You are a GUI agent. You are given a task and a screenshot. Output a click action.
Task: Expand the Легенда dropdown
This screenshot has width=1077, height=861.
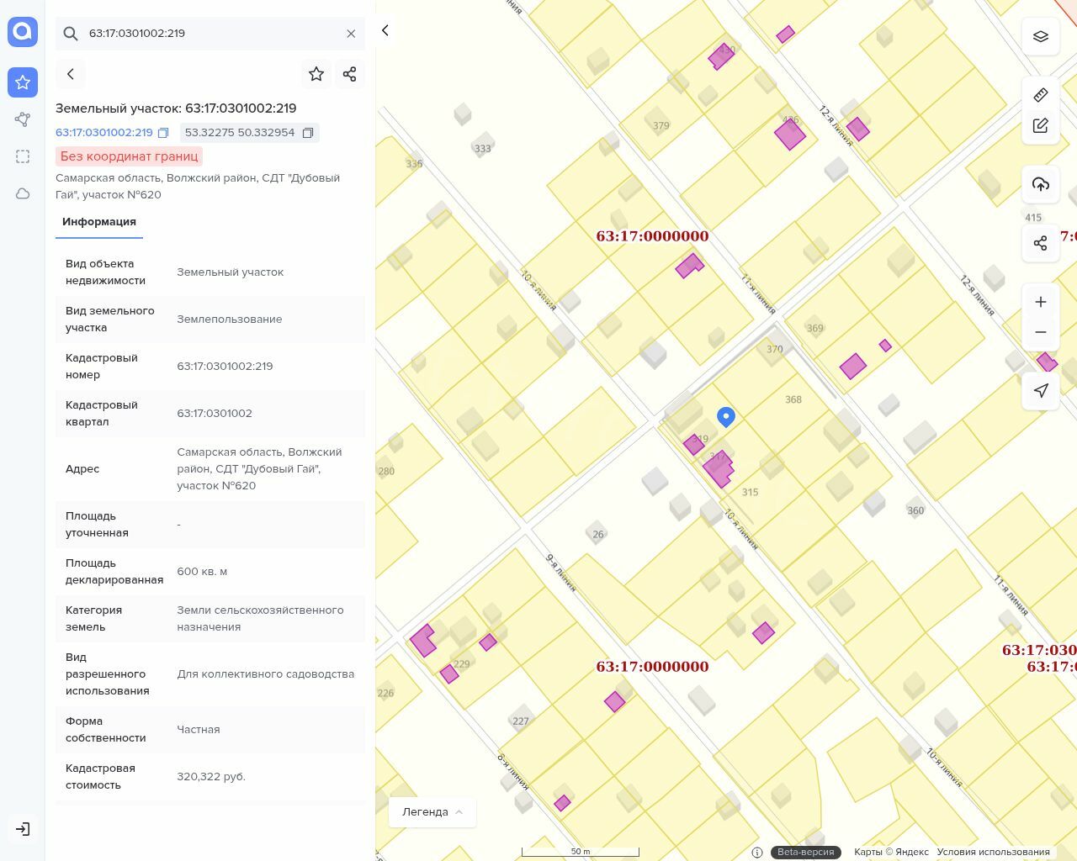click(x=432, y=811)
